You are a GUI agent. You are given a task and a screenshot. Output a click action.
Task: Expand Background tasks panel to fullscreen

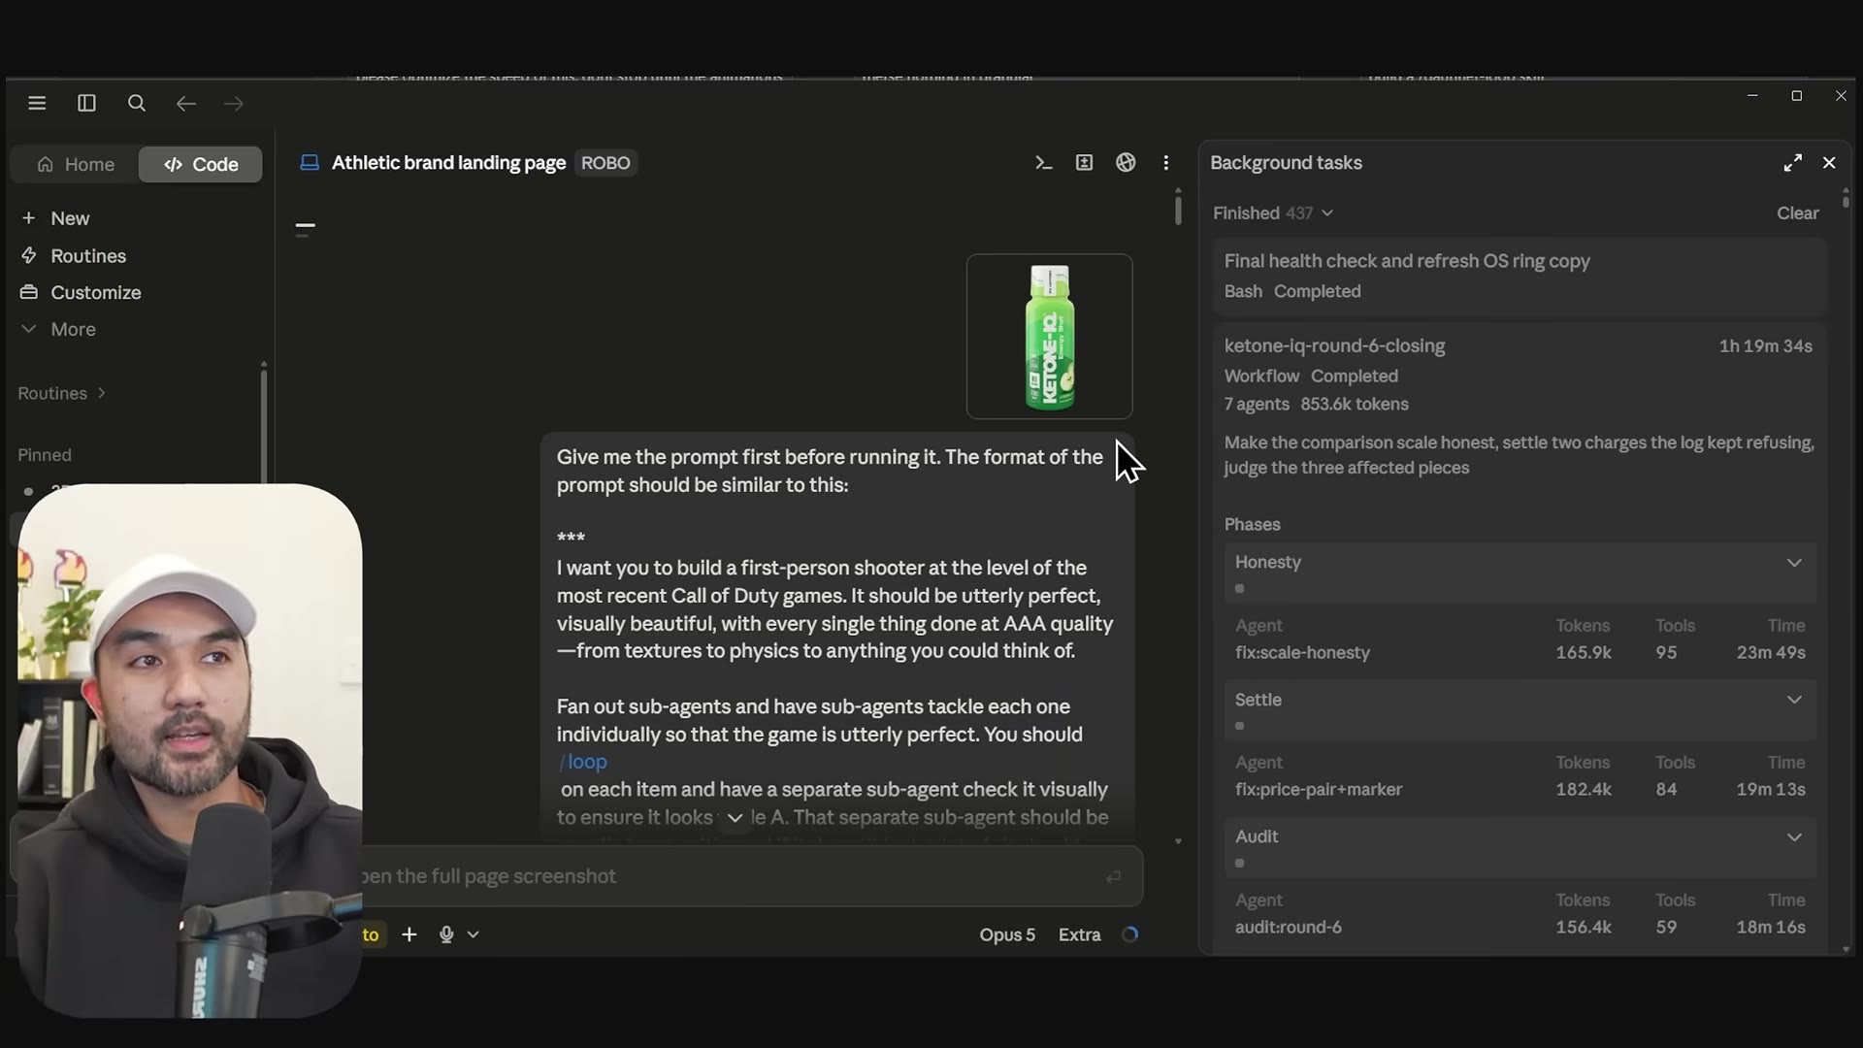click(x=1792, y=163)
